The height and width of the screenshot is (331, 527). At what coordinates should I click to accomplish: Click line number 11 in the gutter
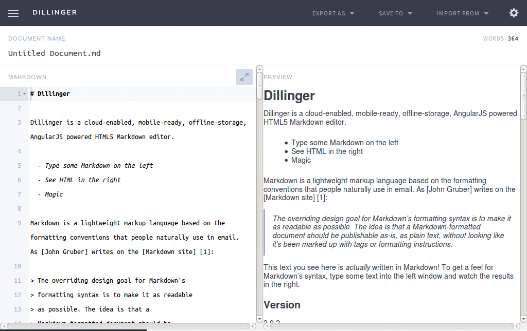pyautogui.click(x=17, y=281)
